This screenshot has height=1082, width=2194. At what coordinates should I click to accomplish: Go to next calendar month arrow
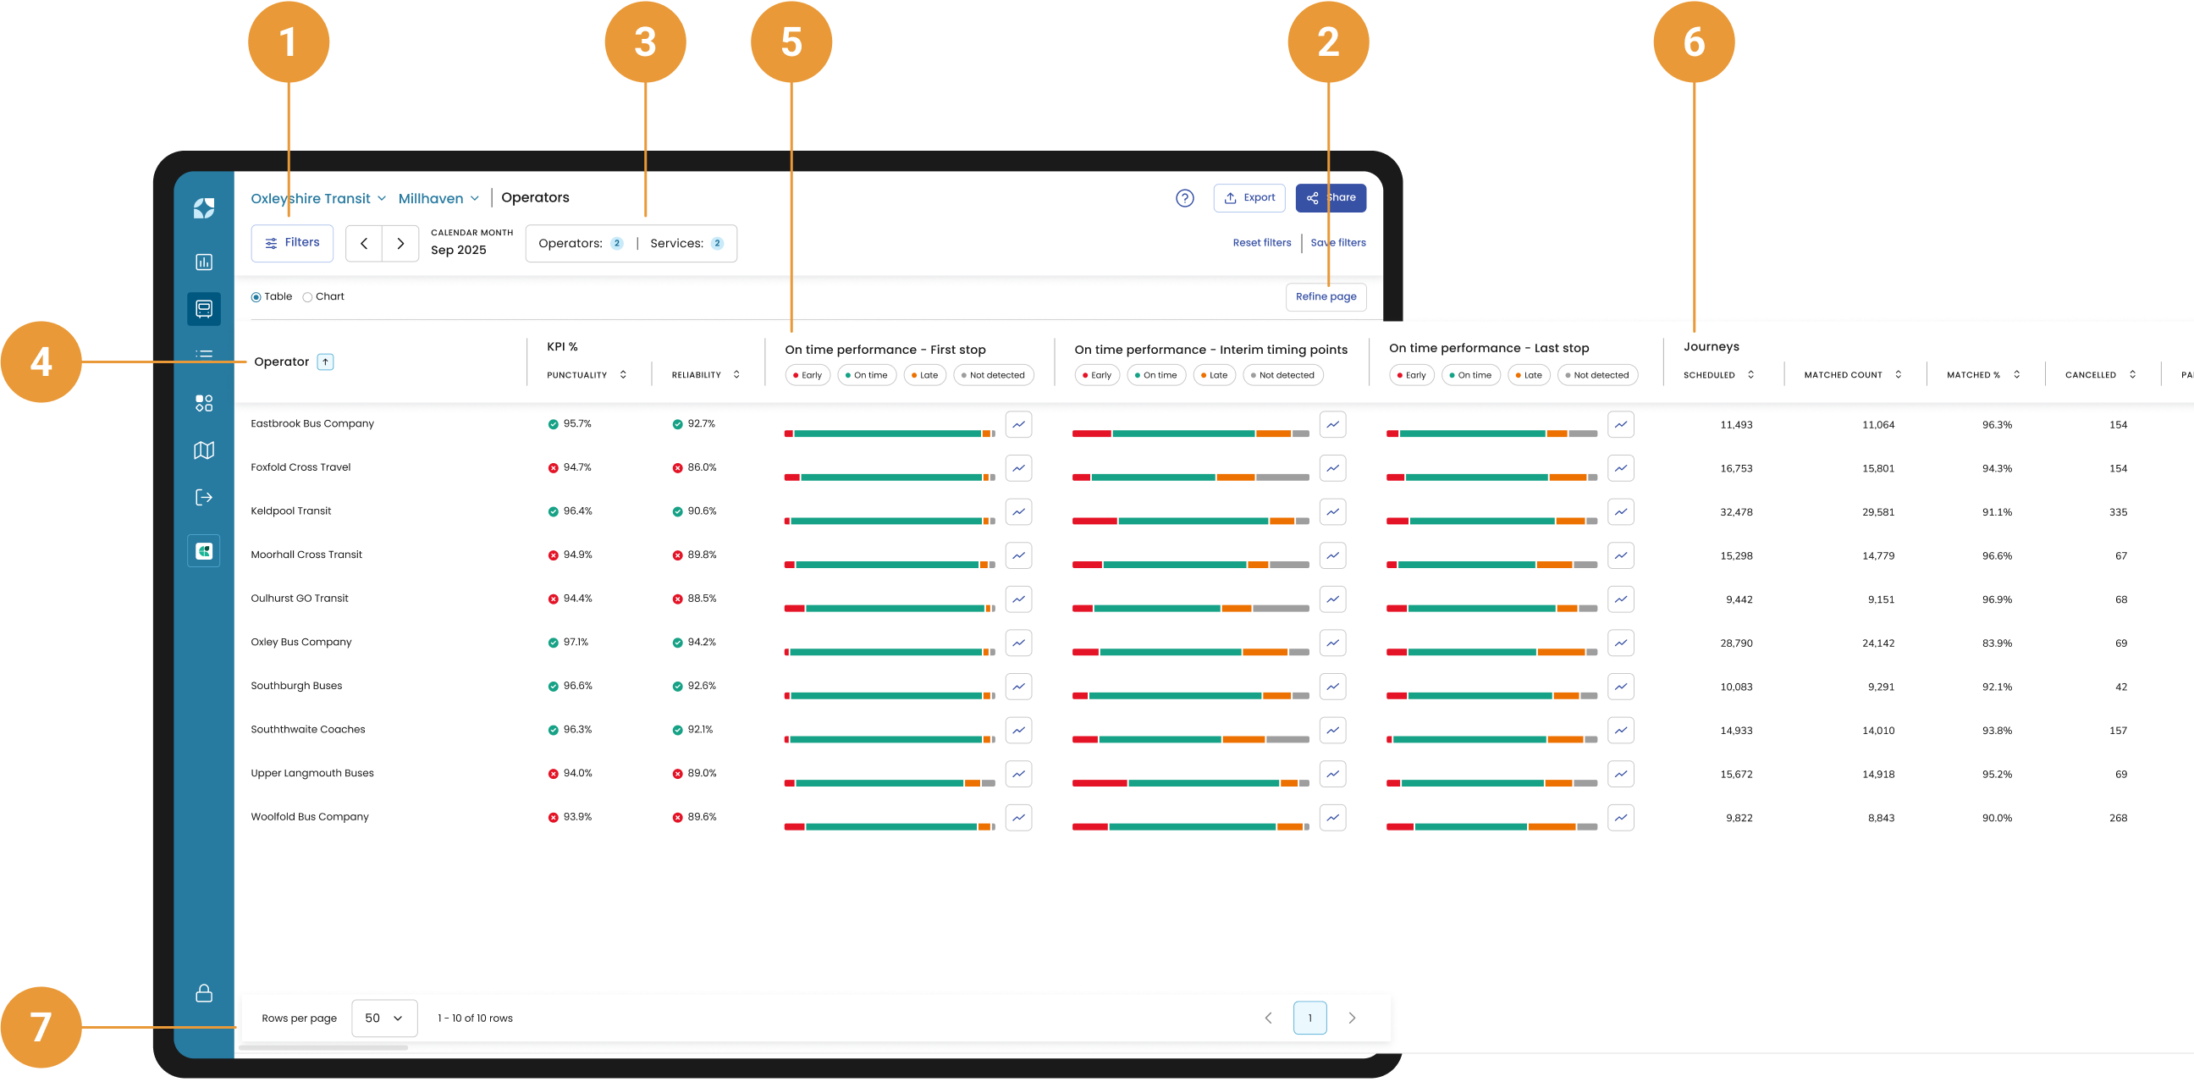(400, 244)
